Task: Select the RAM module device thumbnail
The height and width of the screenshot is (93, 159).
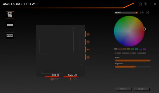Action: click(x=10, y=25)
